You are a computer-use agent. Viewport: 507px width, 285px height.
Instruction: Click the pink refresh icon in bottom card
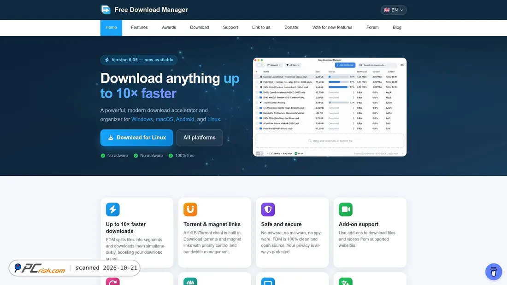(x=112, y=281)
